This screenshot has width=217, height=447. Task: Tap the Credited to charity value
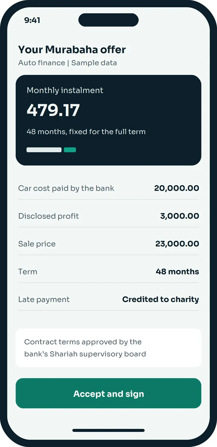click(161, 299)
